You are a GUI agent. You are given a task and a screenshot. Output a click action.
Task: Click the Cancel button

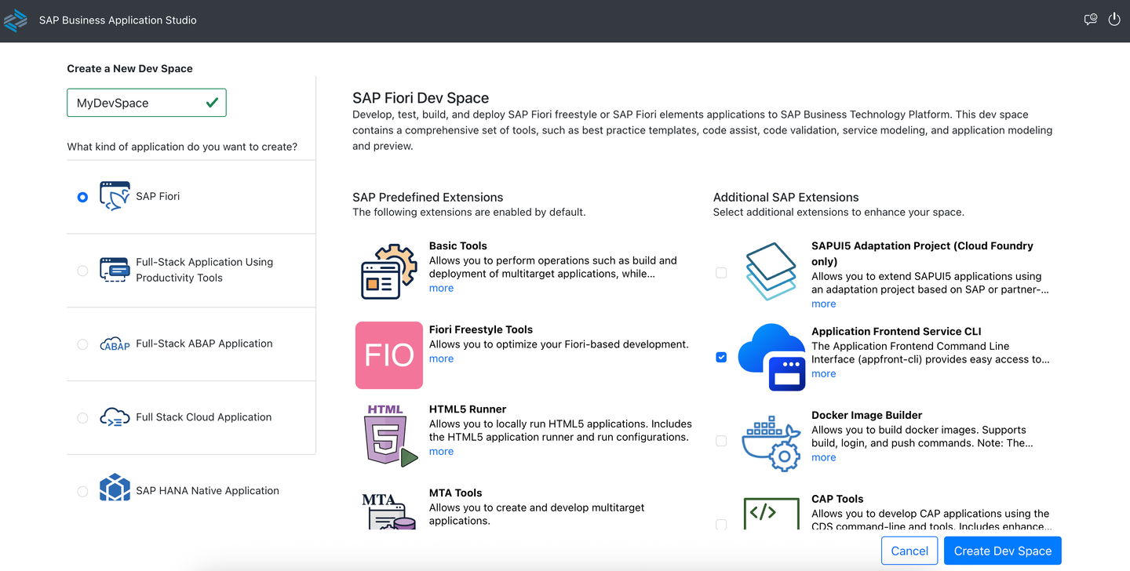click(x=909, y=551)
